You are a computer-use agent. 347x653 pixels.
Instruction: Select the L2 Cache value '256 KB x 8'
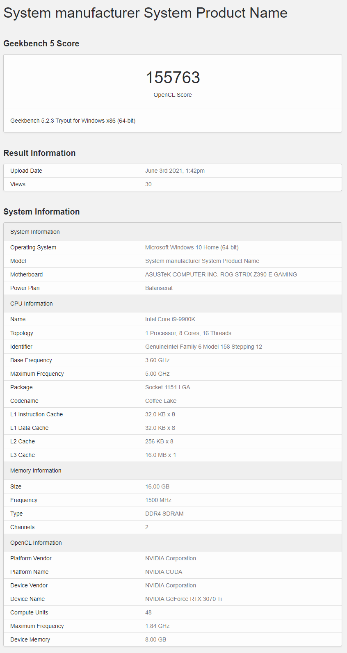coord(159,441)
